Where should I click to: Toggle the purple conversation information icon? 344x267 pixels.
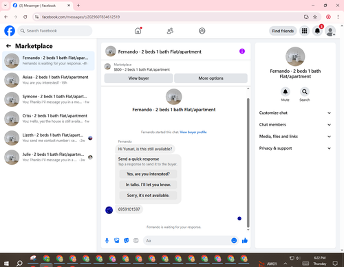click(x=242, y=51)
